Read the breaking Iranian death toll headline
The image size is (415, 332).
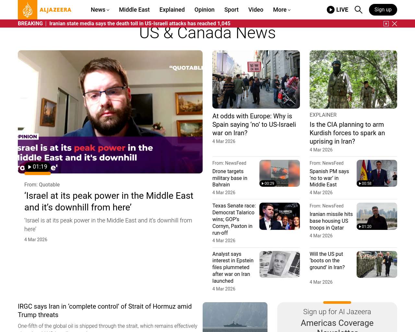(x=140, y=24)
